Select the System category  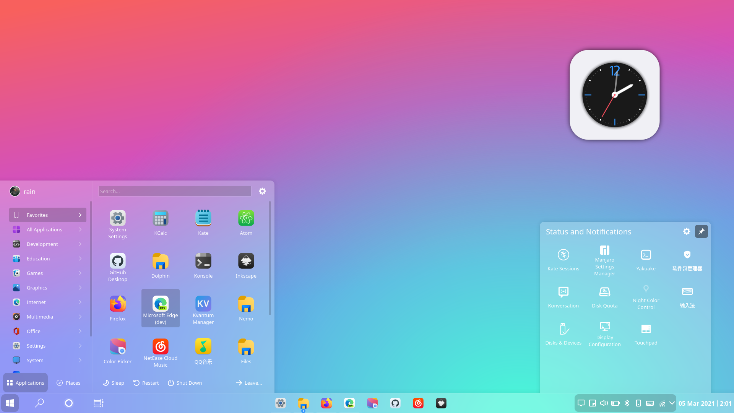click(x=48, y=360)
